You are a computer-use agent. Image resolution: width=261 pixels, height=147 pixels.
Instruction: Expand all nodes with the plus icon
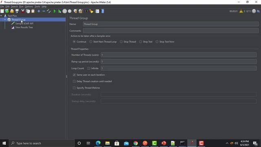point(39,11)
